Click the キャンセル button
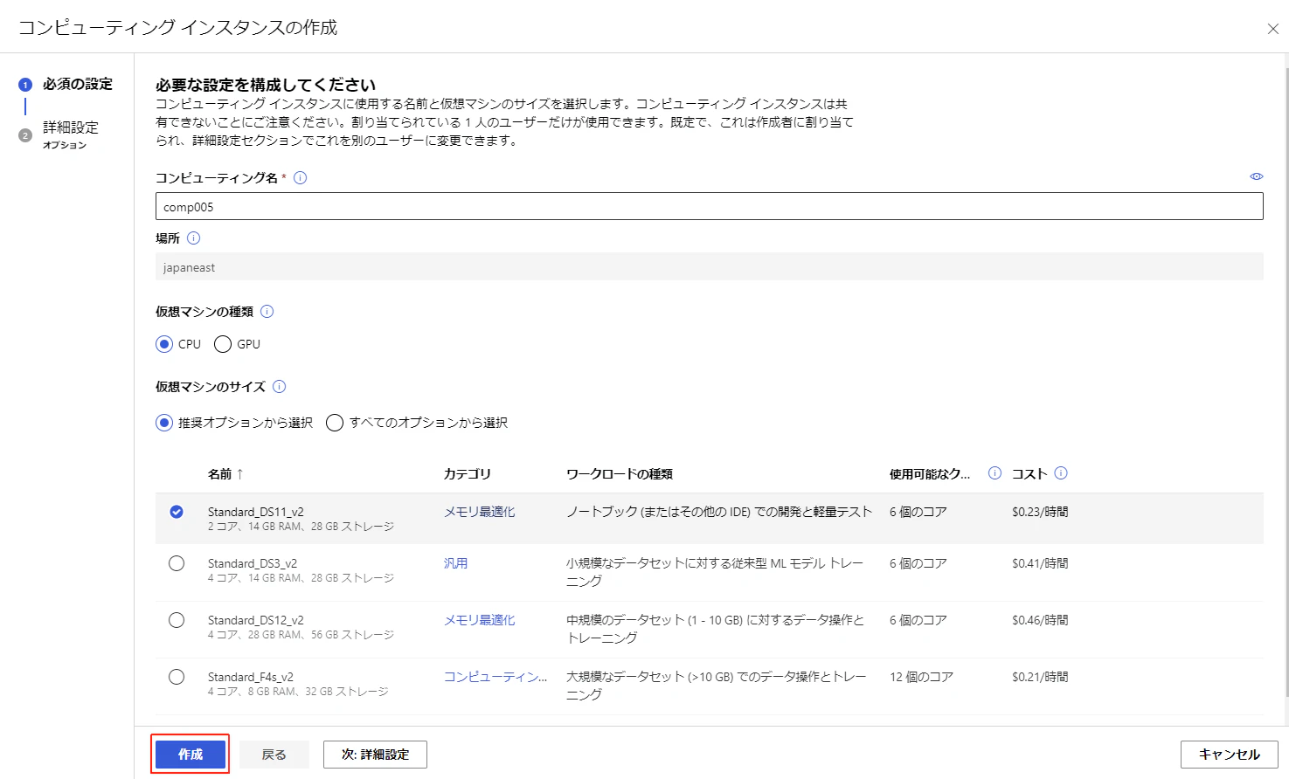 pyautogui.click(x=1230, y=755)
